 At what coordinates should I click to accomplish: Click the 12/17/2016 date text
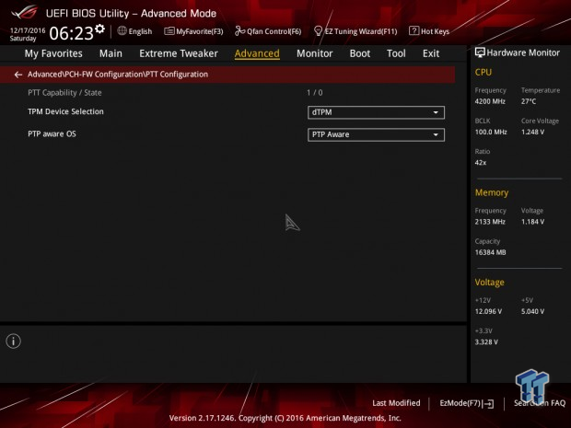(28, 30)
